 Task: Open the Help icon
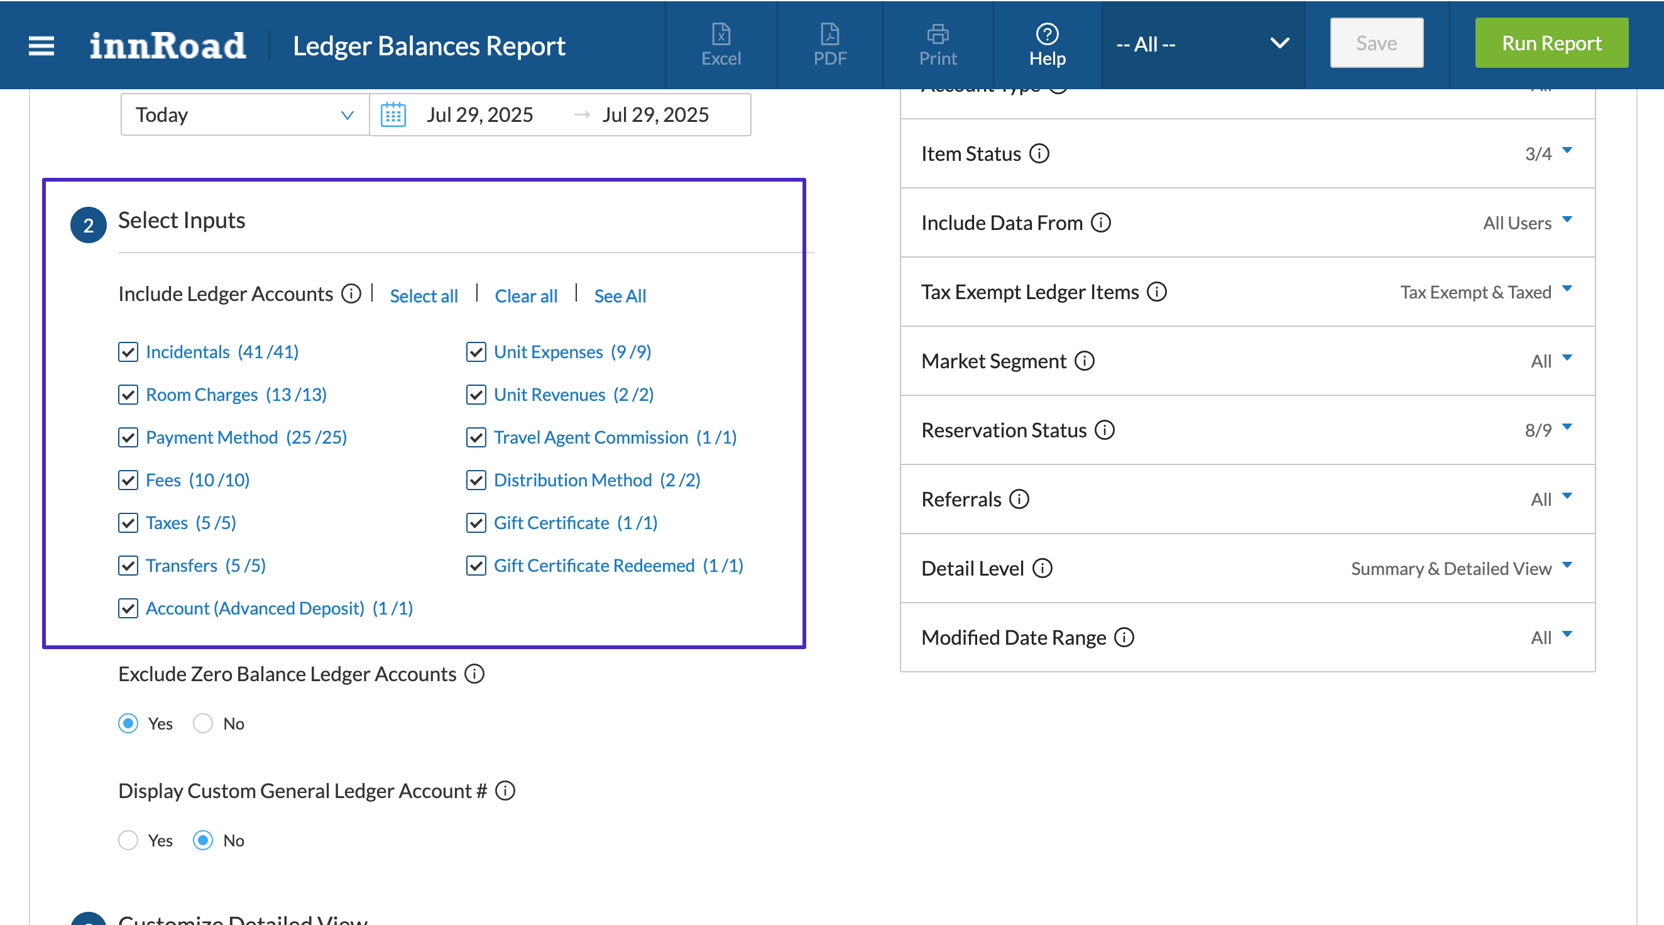[1046, 44]
